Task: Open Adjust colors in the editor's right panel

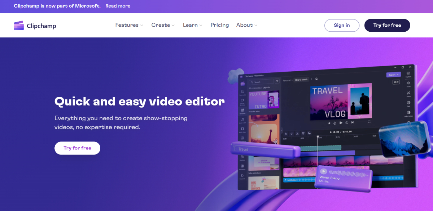Action: (408, 114)
